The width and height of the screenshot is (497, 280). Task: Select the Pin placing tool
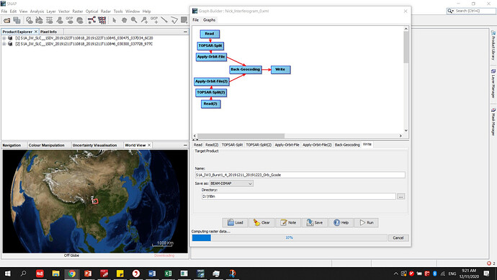click(x=144, y=20)
